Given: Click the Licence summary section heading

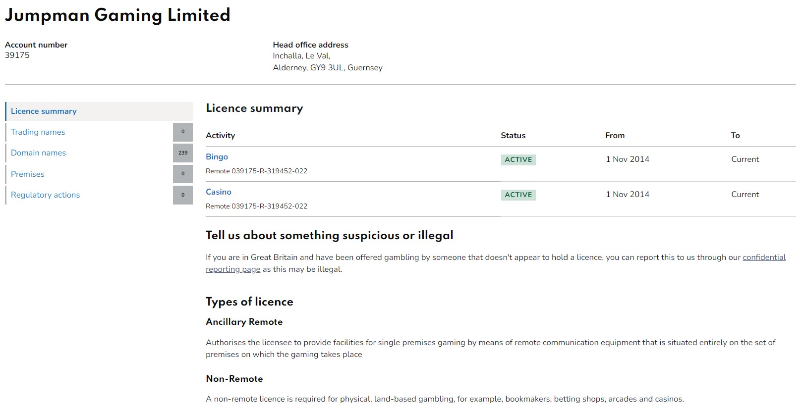Looking at the screenshot, I should pos(254,108).
